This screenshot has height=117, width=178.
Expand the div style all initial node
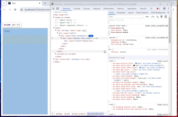point(54,59)
